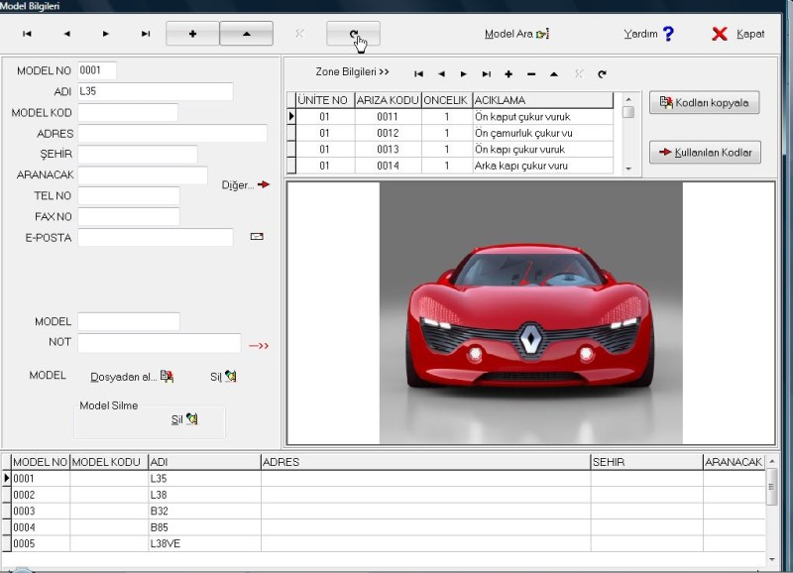
Task: Click the ÜNİTE NO column header
Action: [x=325, y=100]
